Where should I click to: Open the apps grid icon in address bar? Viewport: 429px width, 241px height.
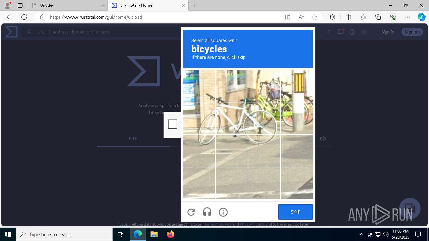pyautogui.click(x=288, y=17)
